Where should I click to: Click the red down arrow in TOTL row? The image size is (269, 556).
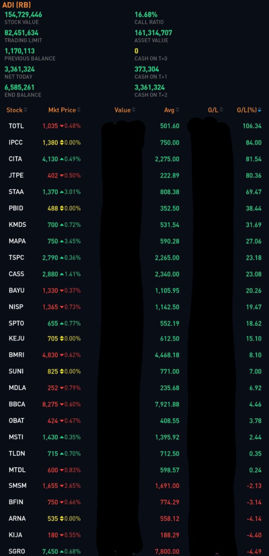click(62, 126)
